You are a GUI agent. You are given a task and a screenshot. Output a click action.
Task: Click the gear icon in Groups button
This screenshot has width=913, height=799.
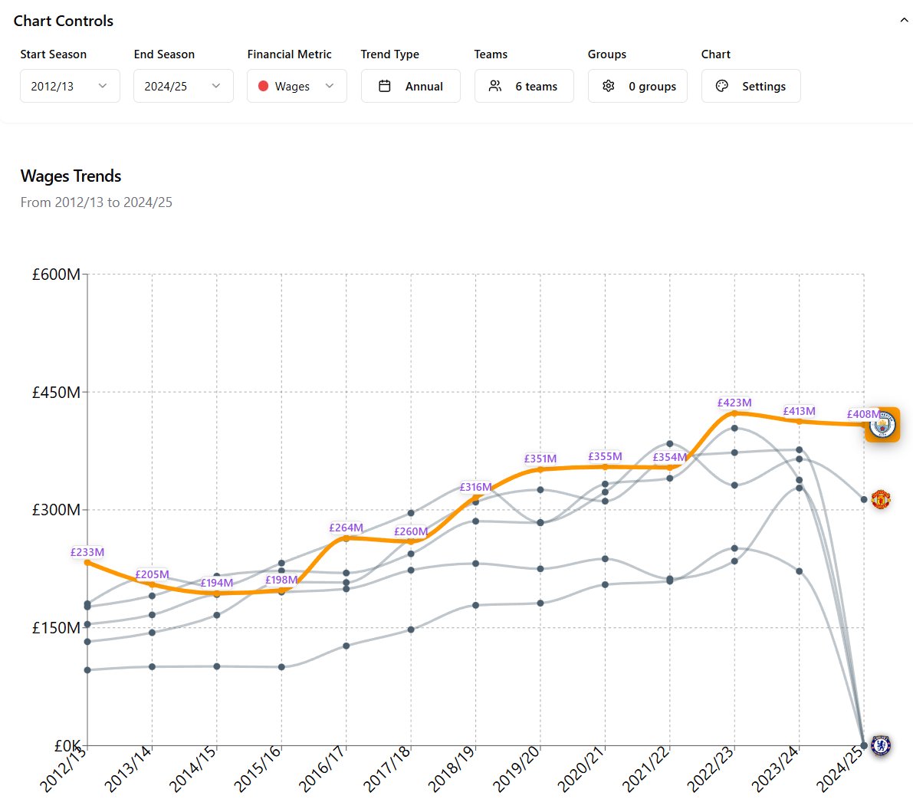[x=609, y=86]
